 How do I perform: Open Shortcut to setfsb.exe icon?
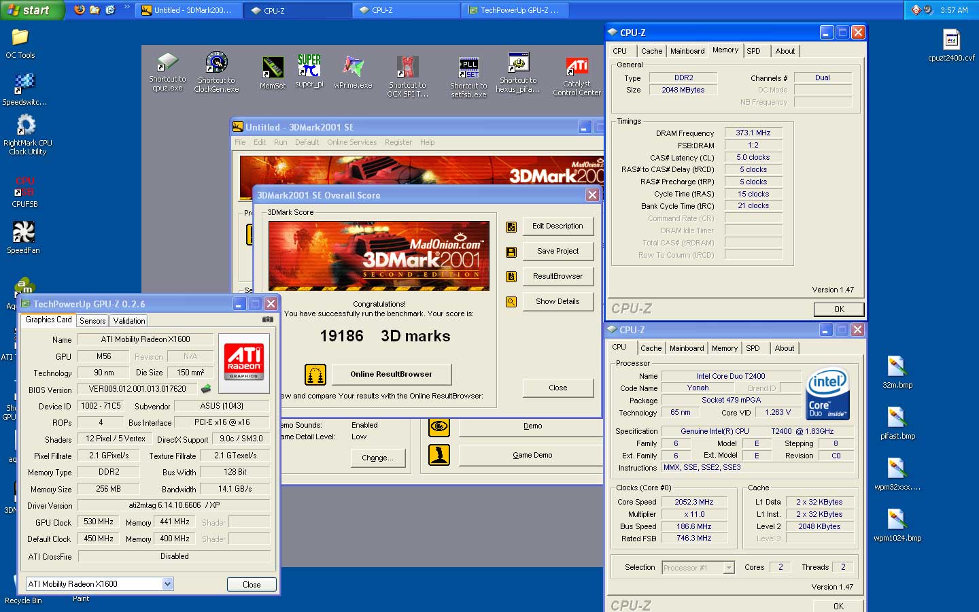[x=469, y=68]
